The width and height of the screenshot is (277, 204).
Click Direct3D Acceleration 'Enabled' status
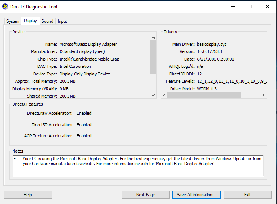[x=84, y=125]
